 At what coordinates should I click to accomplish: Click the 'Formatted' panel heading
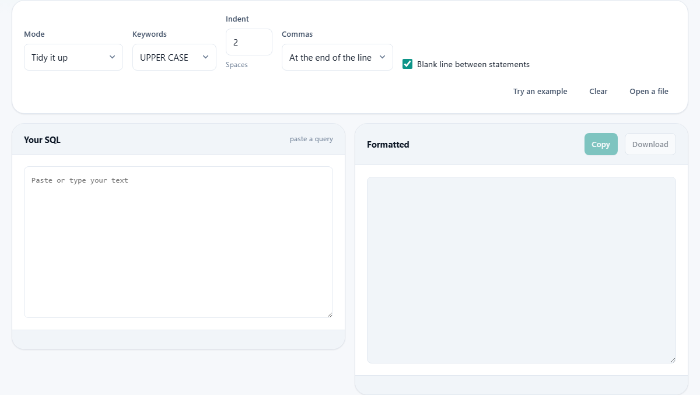pyautogui.click(x=388, y=145)
